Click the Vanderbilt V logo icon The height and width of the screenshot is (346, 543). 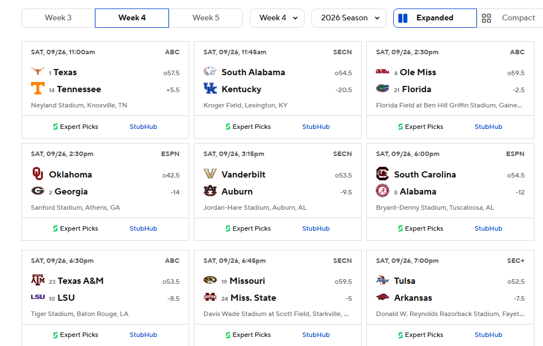click(210, 174)
